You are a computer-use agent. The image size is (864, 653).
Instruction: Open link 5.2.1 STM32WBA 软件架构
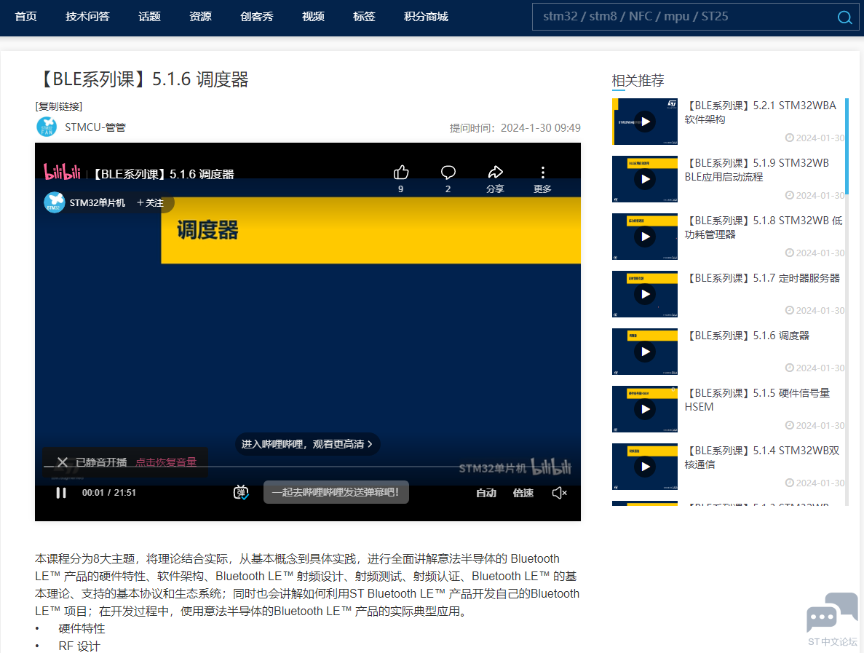761,112
